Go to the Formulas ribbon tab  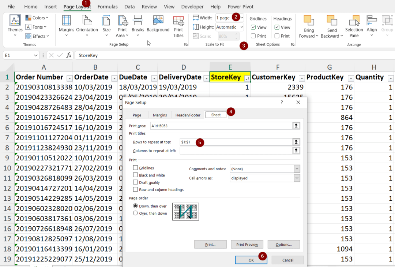108,6
